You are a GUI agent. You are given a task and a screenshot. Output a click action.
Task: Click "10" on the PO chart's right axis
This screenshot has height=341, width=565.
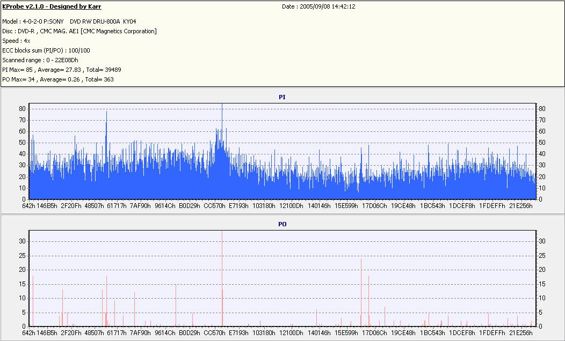coord(542,298)
